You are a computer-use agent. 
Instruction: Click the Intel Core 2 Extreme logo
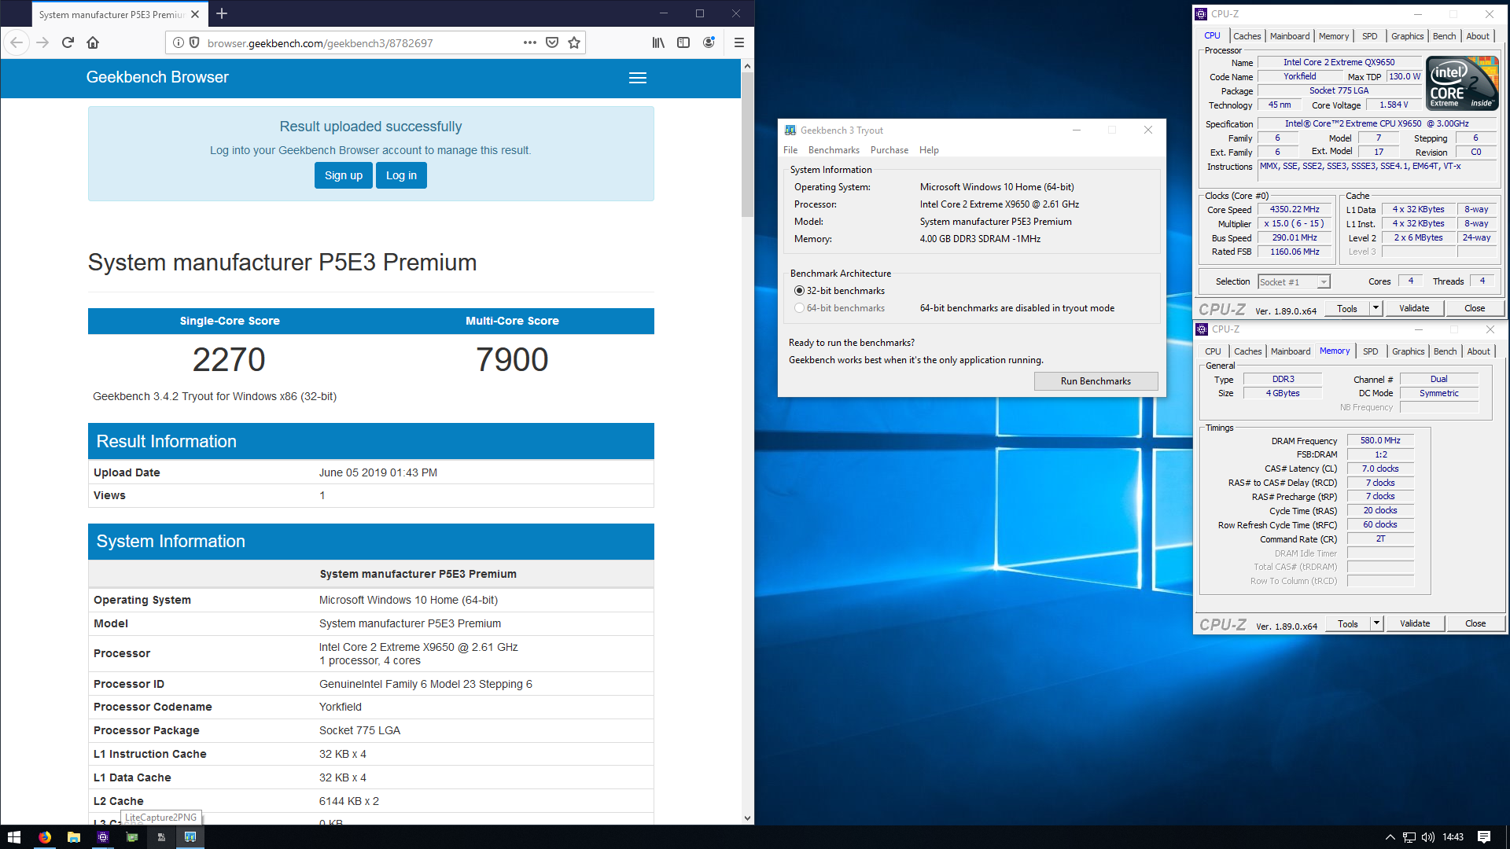click(x=1462, y=83)
